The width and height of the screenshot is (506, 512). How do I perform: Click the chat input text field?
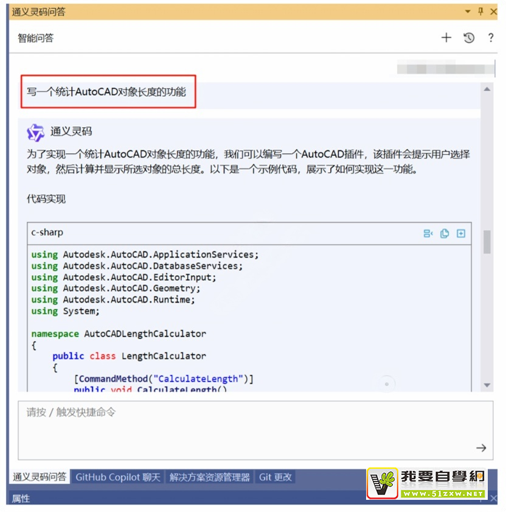[x=243, y=429]
